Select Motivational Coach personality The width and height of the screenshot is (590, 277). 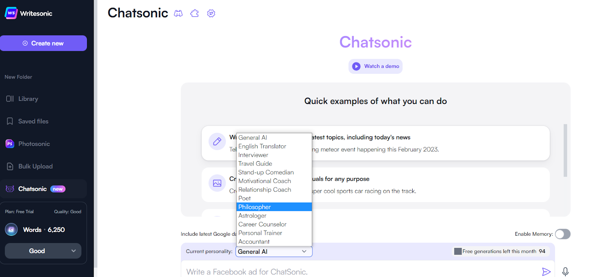click(x=274, y=181)
